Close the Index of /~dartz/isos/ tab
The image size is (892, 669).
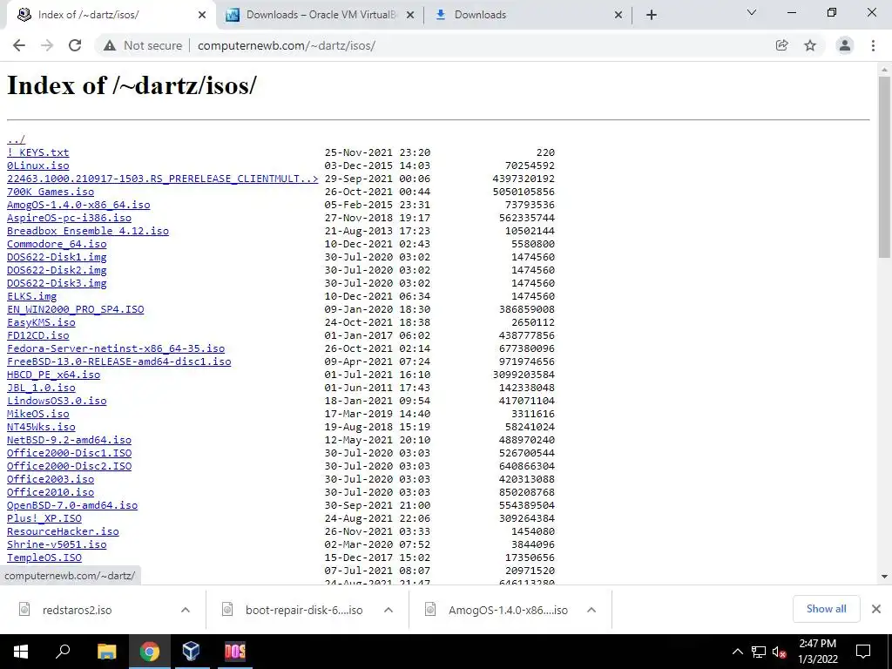pos(202,16)
